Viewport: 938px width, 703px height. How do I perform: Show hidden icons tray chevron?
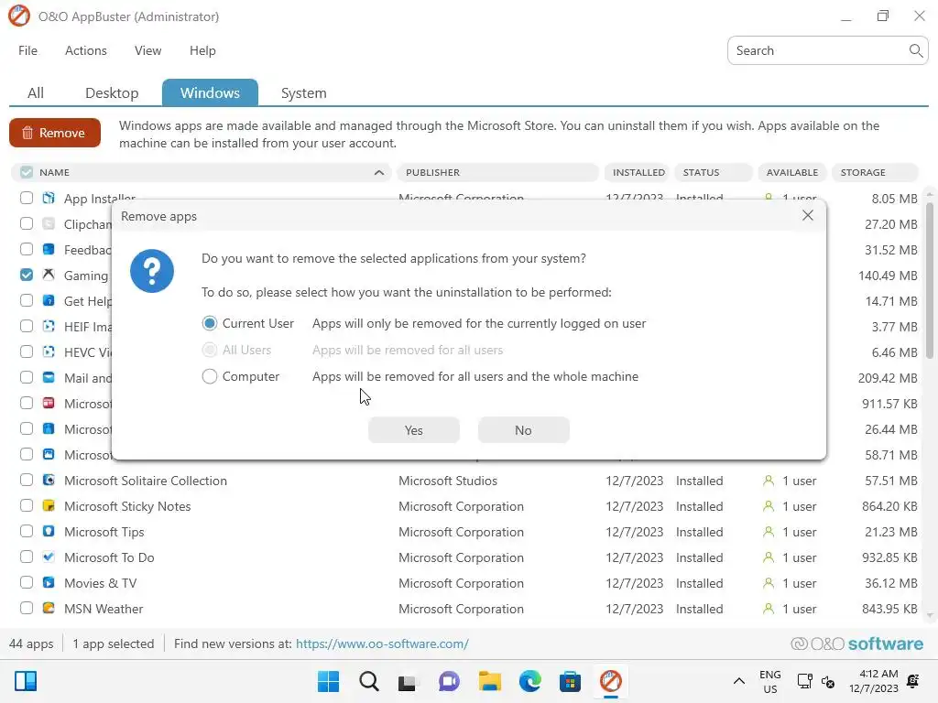coord(739,681)
